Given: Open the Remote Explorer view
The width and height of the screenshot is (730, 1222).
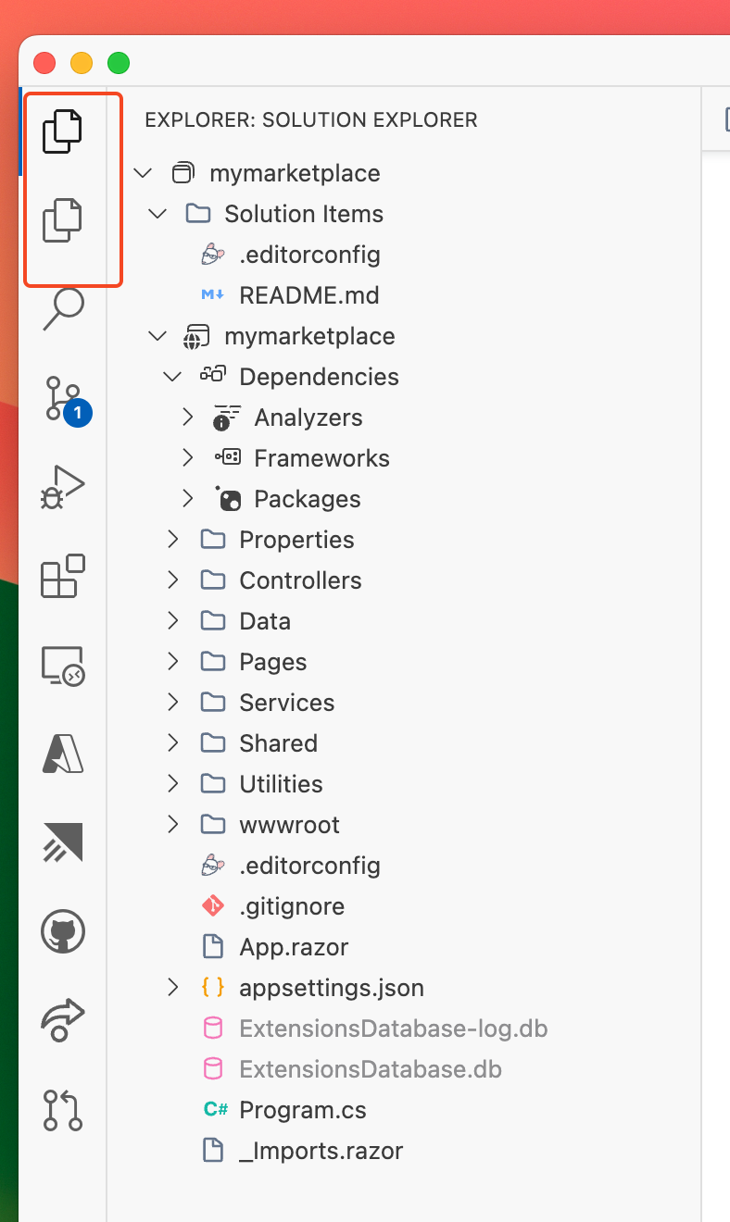Looking at the screenshot, I should click(x=62, y=665).
